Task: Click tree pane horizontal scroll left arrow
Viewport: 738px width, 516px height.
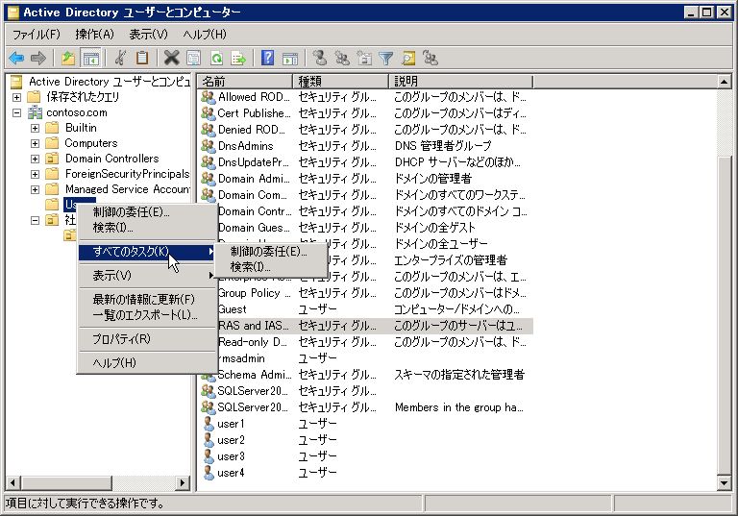Action: (12, 482)
